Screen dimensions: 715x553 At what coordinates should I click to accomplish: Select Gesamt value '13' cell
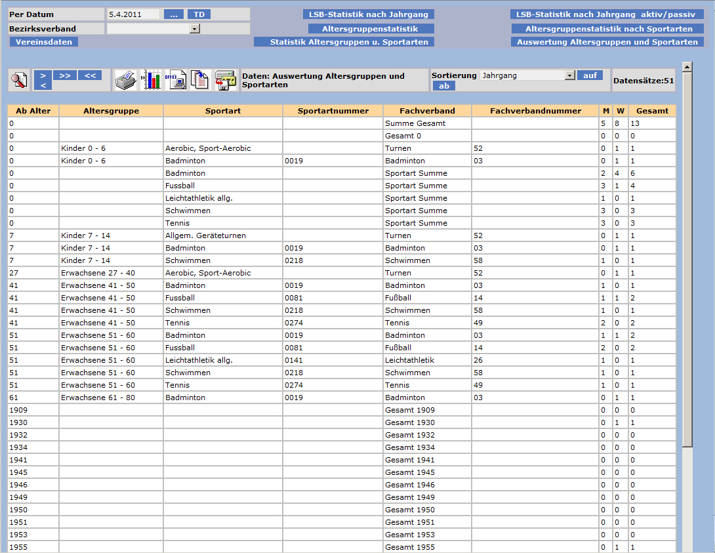(652, 123)
